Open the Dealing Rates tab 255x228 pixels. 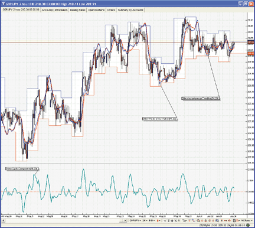(77, 10)
